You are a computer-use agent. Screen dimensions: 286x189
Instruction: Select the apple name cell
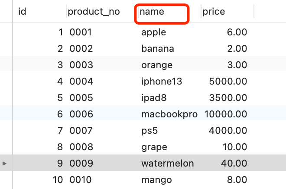(x=153, y=32)
